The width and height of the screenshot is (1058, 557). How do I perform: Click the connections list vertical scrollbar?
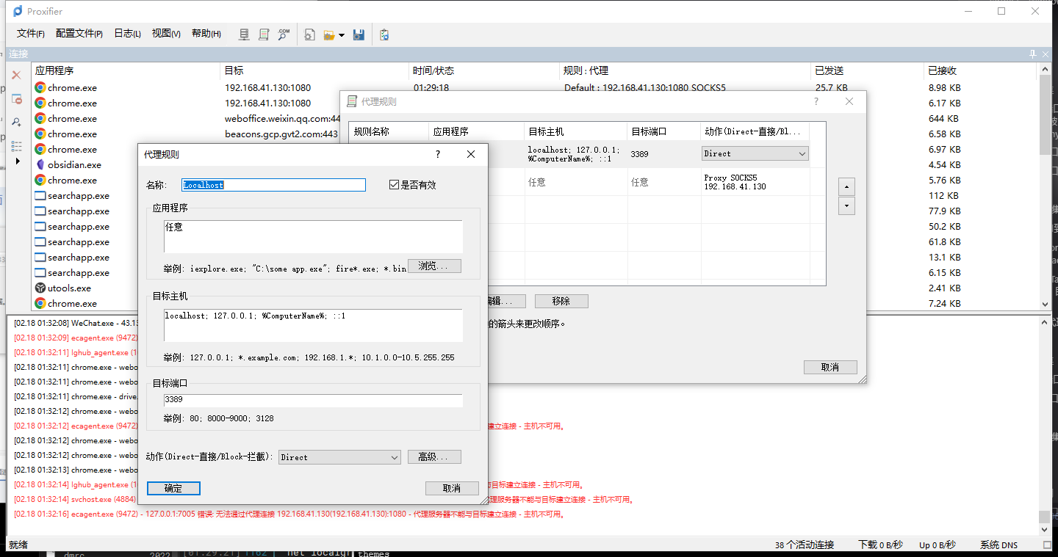pos(1046,186)
